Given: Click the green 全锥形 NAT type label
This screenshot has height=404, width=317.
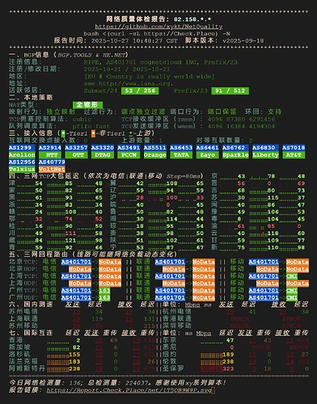Looking at the screenshot, I should 87,104.
